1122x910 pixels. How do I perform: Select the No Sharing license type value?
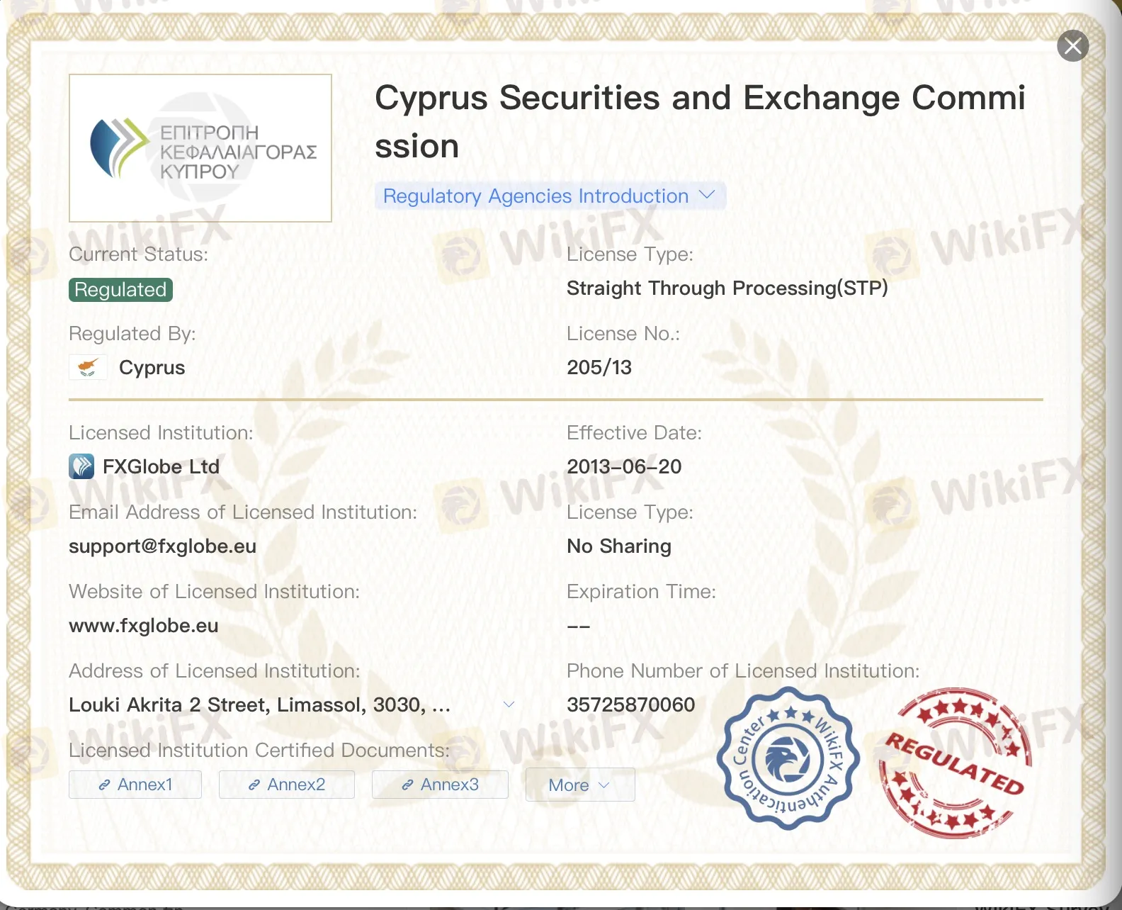619,546
